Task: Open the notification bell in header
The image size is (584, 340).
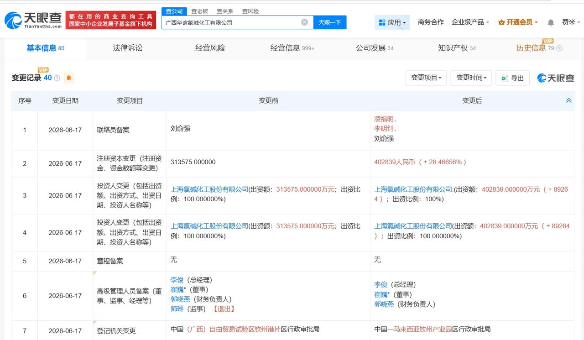Action: (551, 22)
